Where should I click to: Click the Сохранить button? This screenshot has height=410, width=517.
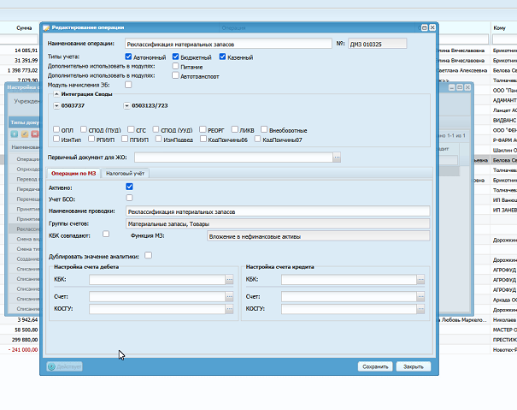coord(375,366)
